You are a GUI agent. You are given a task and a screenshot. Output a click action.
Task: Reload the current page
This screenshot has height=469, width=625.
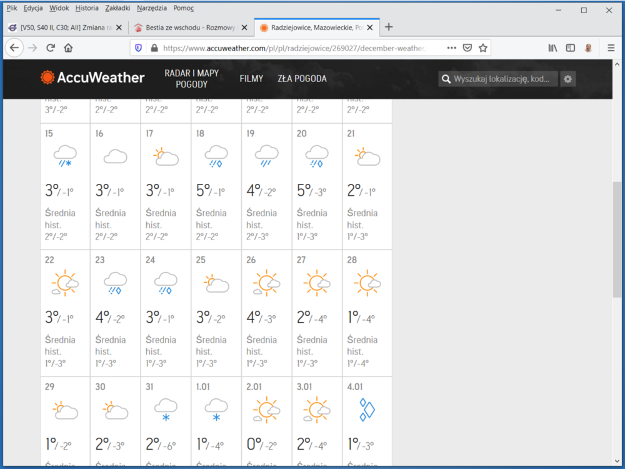click(x=51, y=48)
